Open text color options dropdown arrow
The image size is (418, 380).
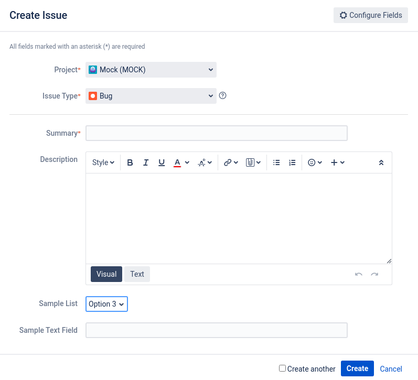click(x=187, y=162)
